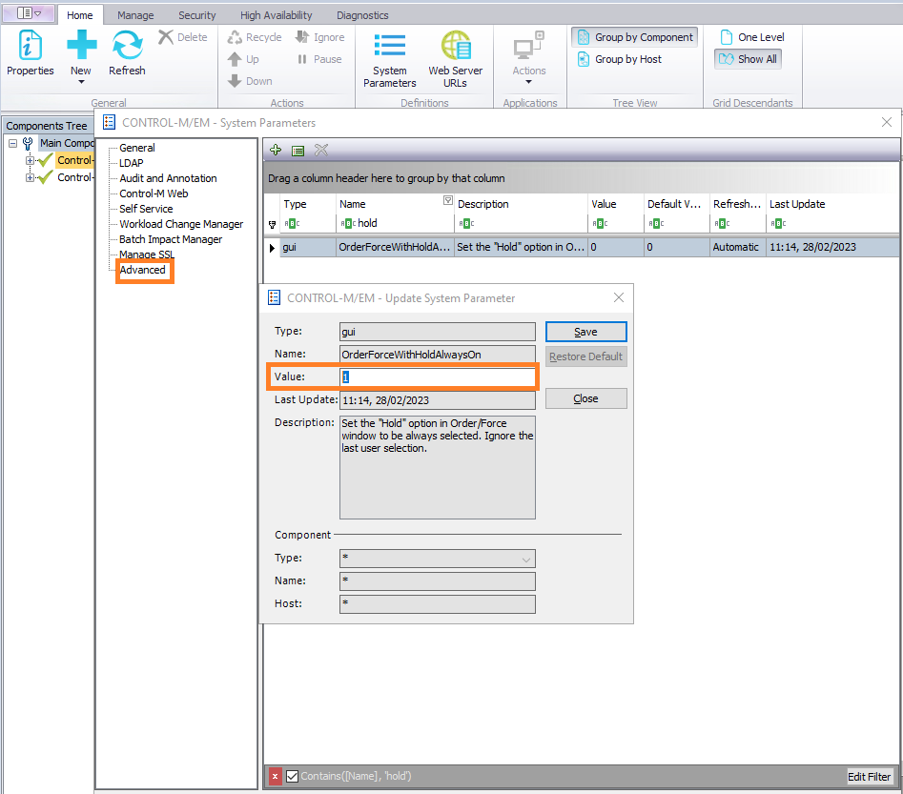Open the Actions applications menu
The width and height of the screenshot is (903, 794).
528,57
